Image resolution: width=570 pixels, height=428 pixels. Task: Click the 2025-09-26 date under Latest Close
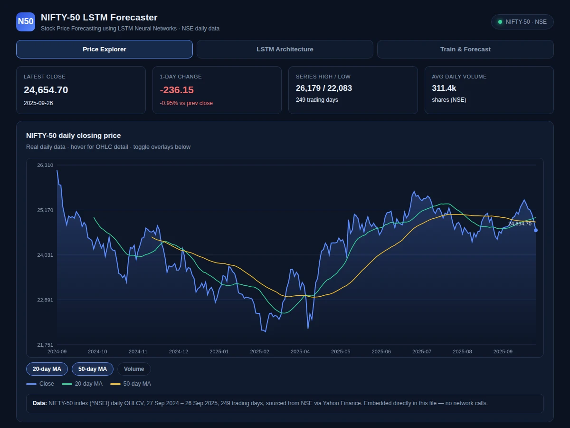[38, 103]
